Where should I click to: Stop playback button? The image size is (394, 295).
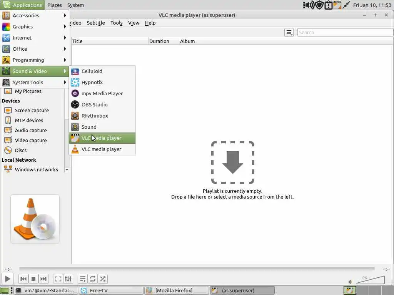pos(33,279)
